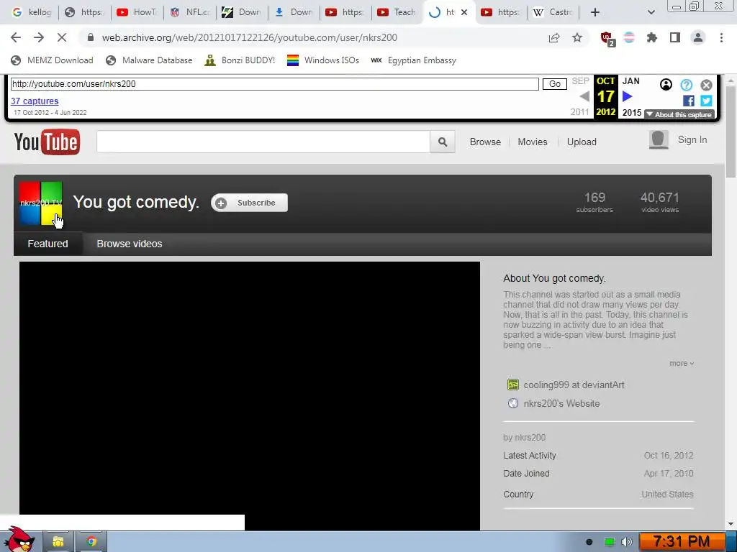Click the YouTube search magnifier button
This screenshot has width=737, height=552.
(x=443, y=142)
